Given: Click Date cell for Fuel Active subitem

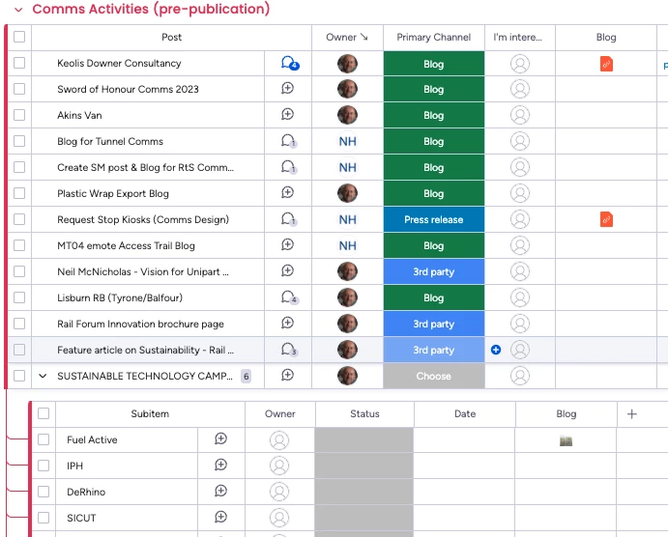Looking at the screenshot, I should pos(464,440).
